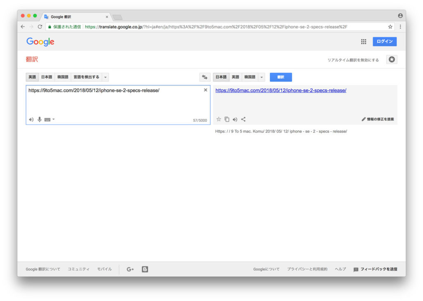
Task: Swap source and target languages
Action: pyautogui.click(x=205, y=77)
